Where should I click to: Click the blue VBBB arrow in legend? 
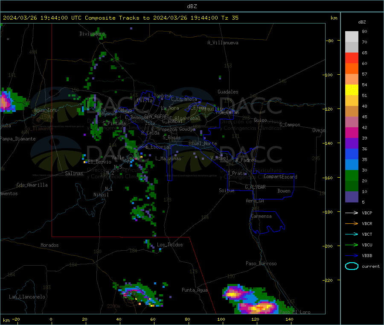coord(352,256)
